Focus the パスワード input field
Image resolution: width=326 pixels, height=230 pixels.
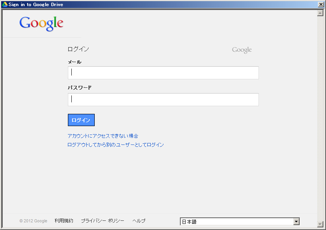point(163,100)
